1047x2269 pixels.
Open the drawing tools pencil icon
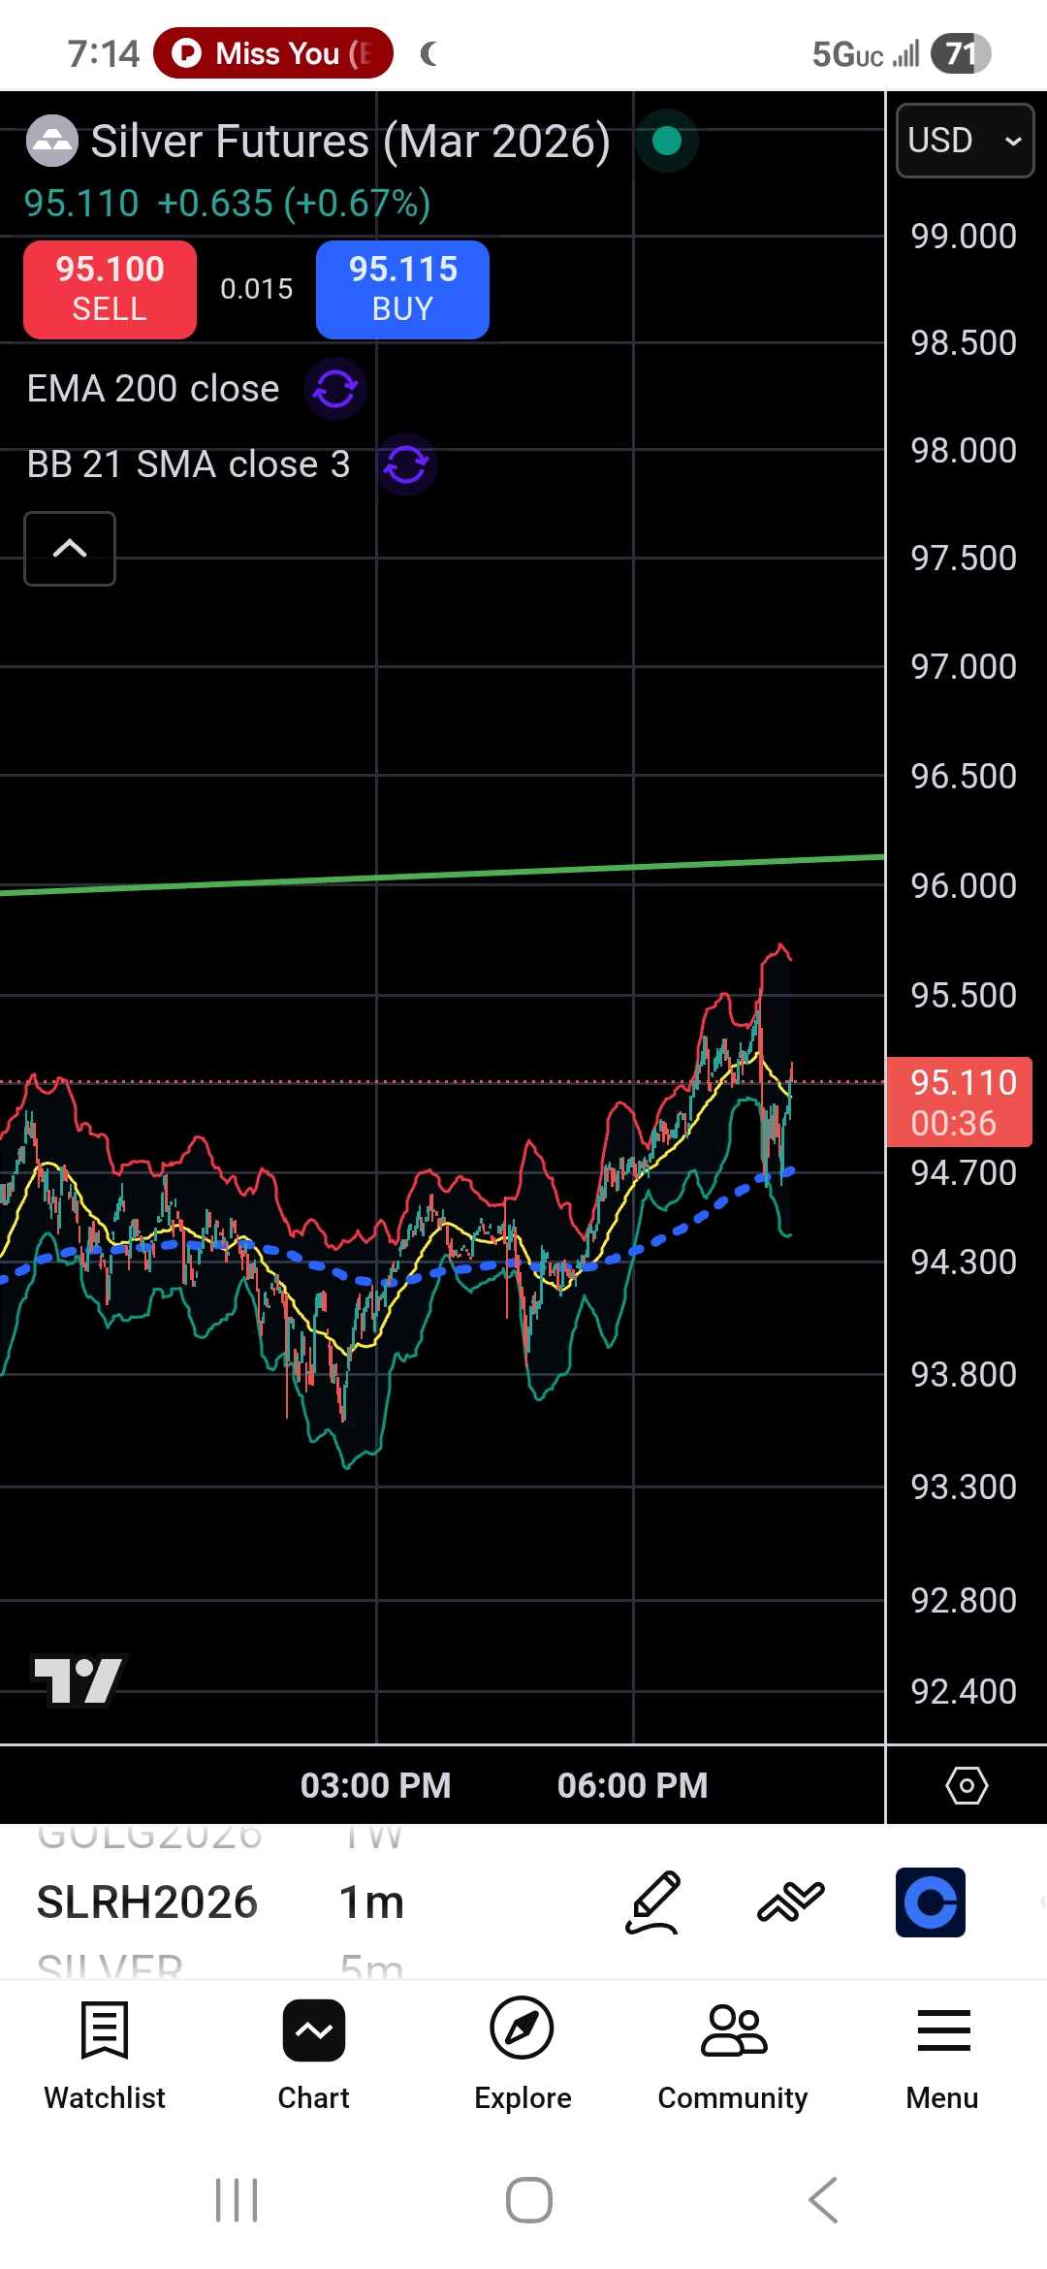pyautogui.click(x=653, y=1902)
